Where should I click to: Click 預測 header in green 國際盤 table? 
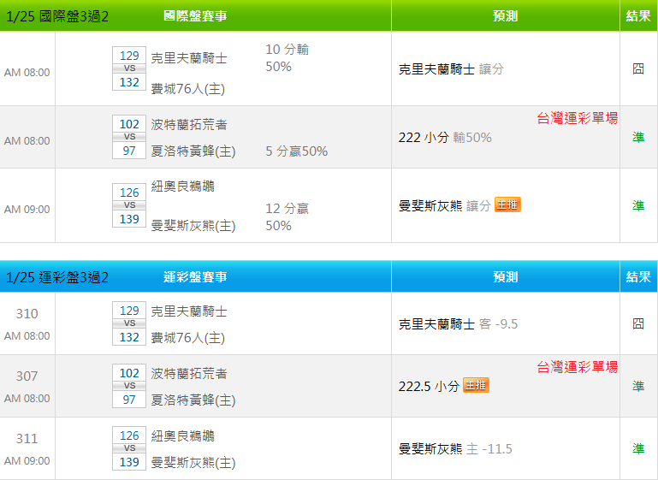click(x=505, y=16)
